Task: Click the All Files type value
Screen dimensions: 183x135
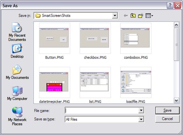Action: 72,119
